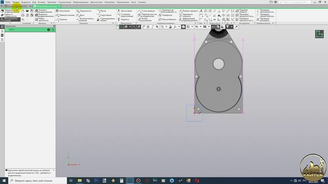Viewport: 328px width, 184px height.
Task: Switch to Твердотельное моделирование toolset
Action: 10,11
